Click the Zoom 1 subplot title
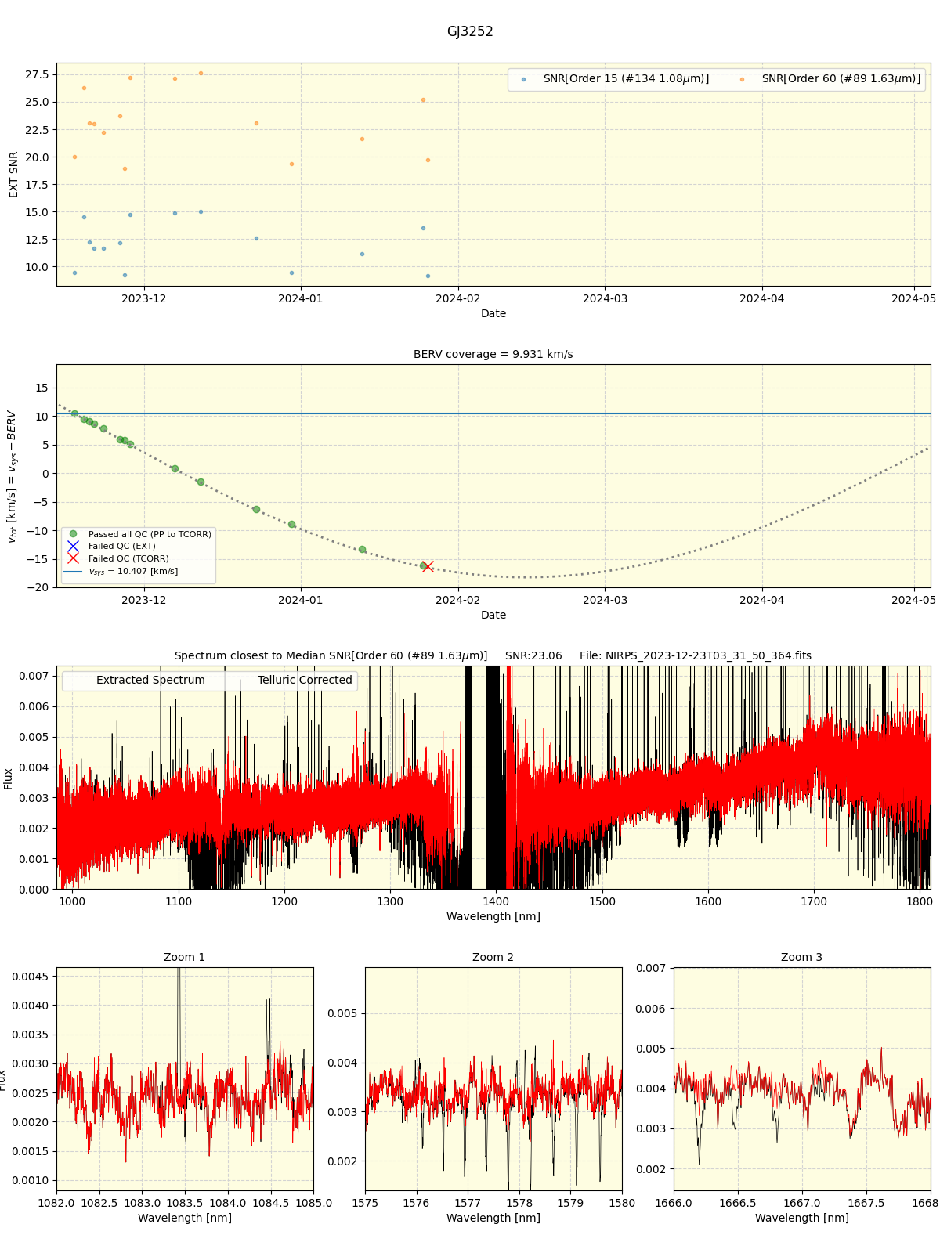Viewport: 940px width, 1253px height. click(185, 957)
